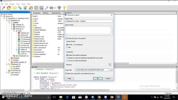Click the SQL help lightbulb icon
Viewport: 178px width, 100px height.
(x=64, y=8)
